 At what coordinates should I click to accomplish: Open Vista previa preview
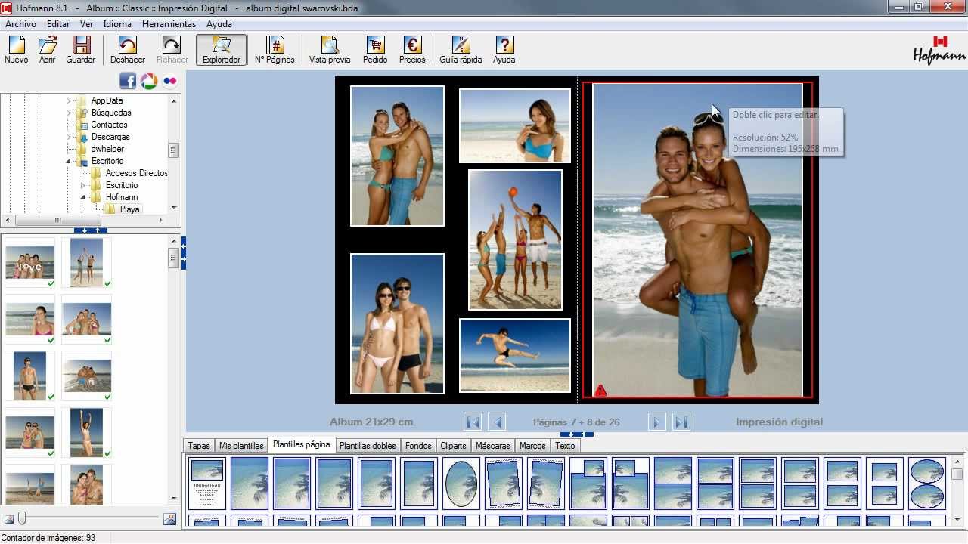330,50
